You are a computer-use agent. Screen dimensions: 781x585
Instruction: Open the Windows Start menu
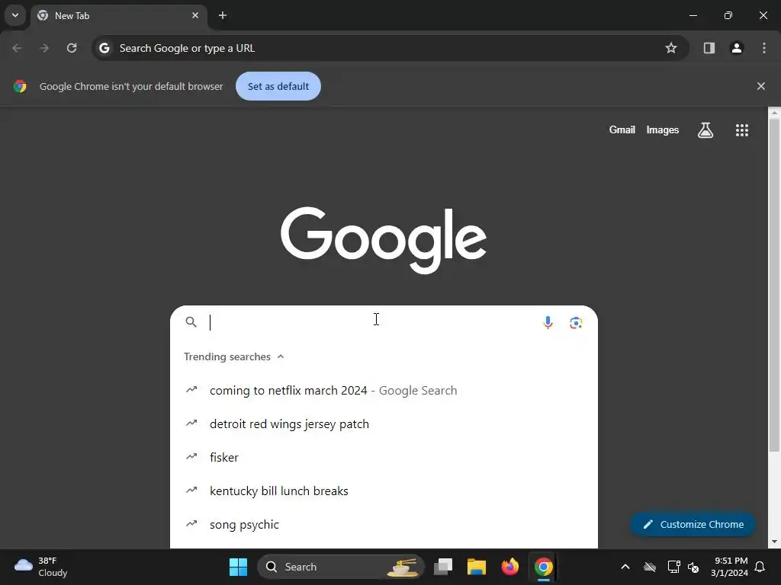[238, 567]
